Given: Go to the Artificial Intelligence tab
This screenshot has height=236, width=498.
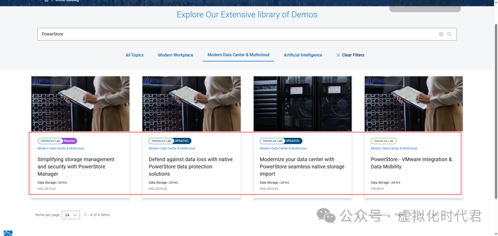Looking at the screenshot, I should point(303,55).
